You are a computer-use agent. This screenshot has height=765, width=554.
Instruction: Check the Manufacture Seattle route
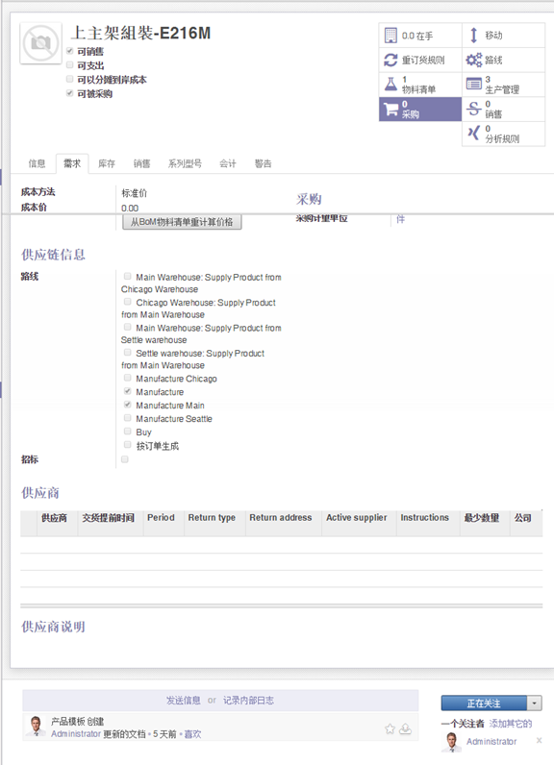coord(127,418)
